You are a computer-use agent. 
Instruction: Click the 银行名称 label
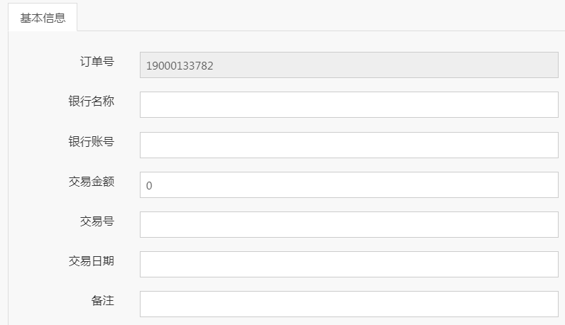coord(91,101)
